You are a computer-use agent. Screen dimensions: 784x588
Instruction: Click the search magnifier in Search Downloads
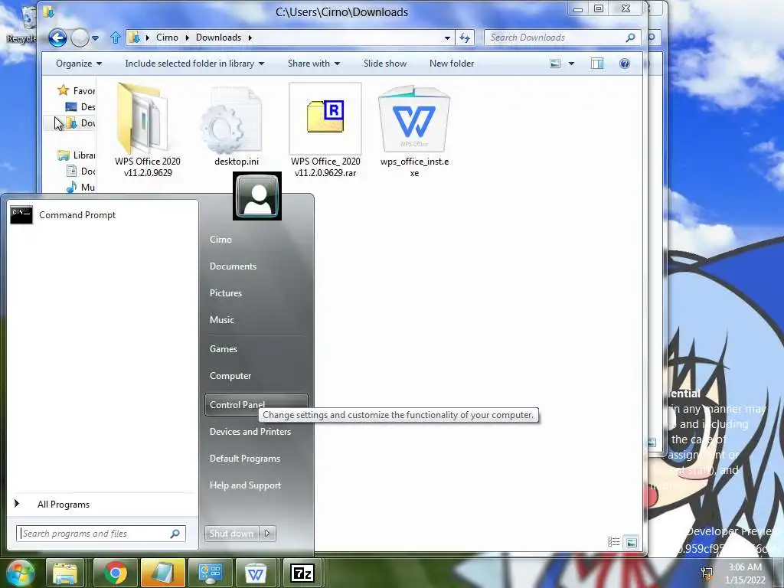tap(631, 38)
